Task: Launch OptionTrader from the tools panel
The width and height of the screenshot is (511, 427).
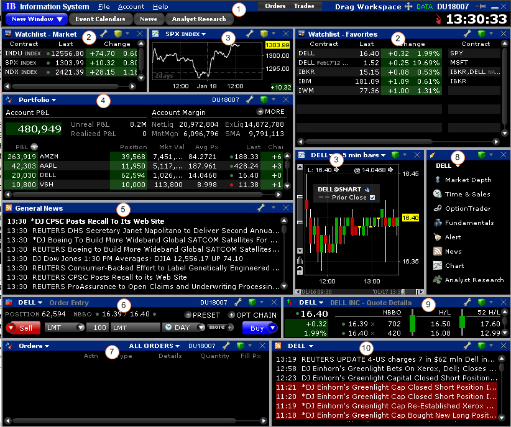Action: (467, 208)
